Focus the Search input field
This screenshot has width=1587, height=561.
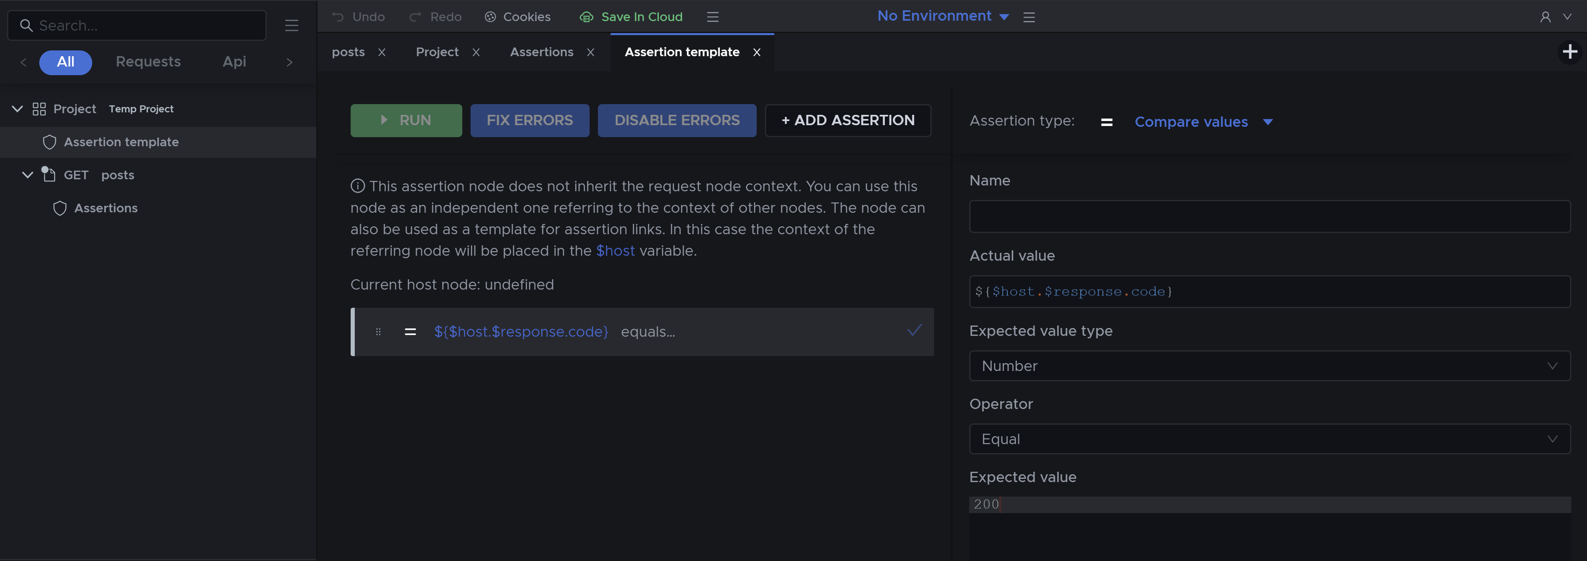(137, 25)
